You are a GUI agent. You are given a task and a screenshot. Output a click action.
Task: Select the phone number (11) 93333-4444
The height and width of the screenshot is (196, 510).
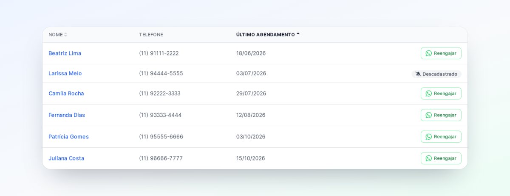pyautogui.click(x=160, y=115)
